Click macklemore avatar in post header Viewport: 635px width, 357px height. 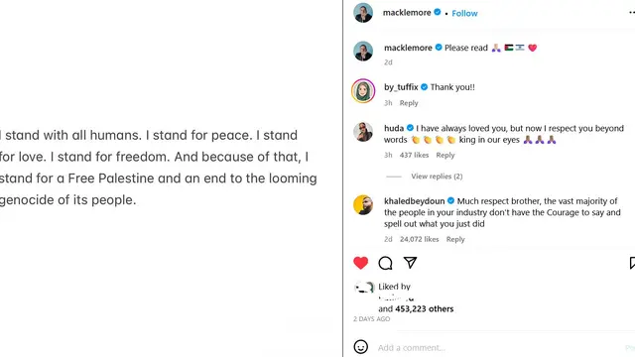(x=363, y=13)
